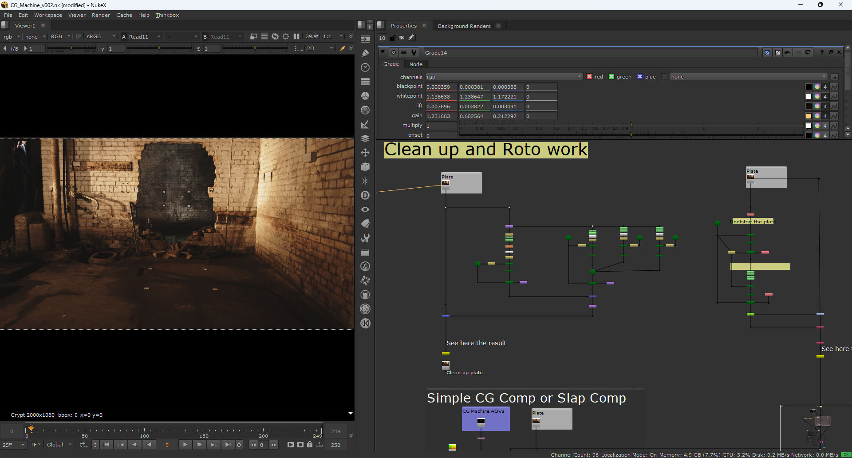Screen dimensions: 852x458
Task: Open the sRGB viewer process dropdown
Action: tap(101, 36)
